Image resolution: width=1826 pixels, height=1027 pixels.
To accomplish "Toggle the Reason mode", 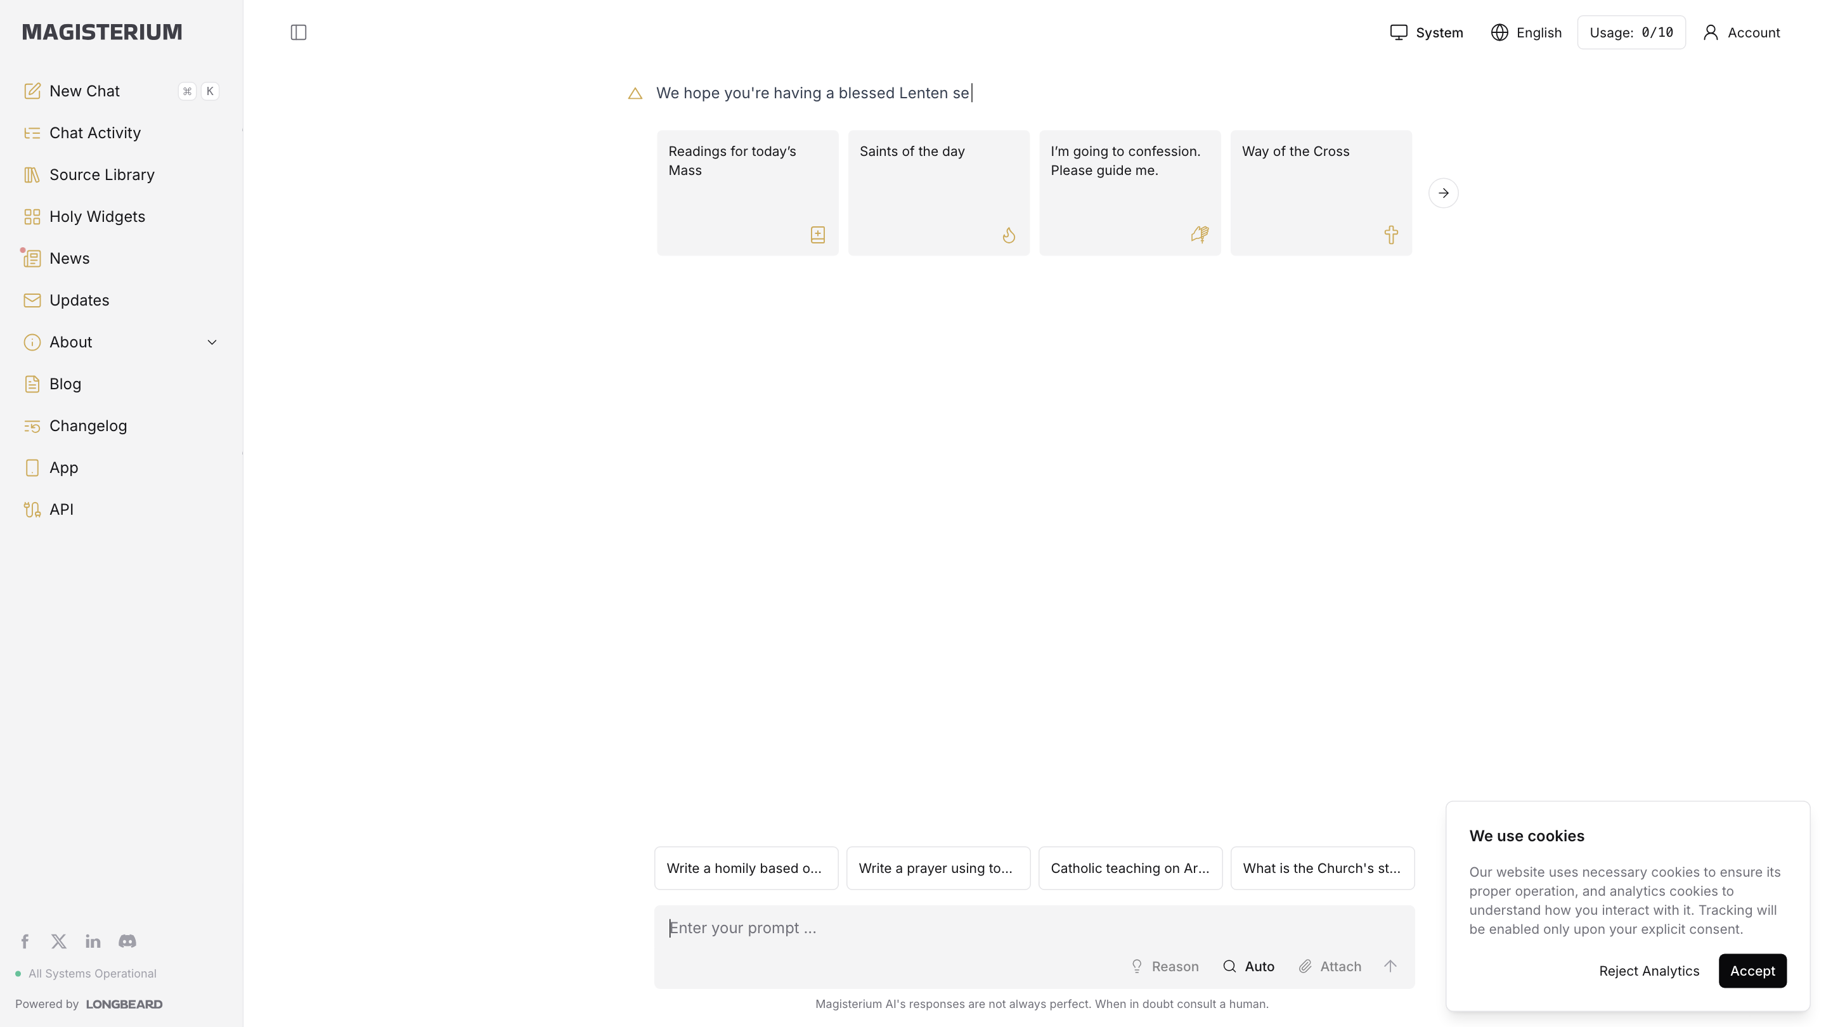I will pyautogui.click(x=1165, y=966).
